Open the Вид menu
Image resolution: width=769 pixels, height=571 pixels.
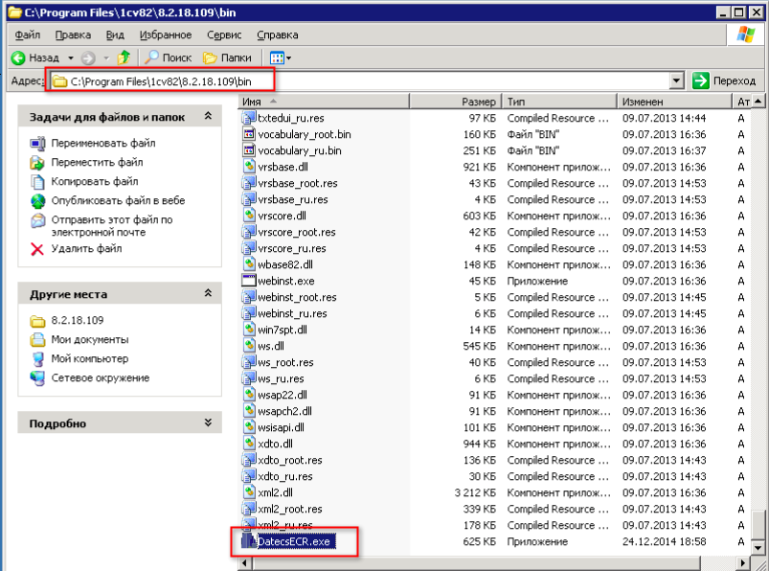click(x=115, y=34)
